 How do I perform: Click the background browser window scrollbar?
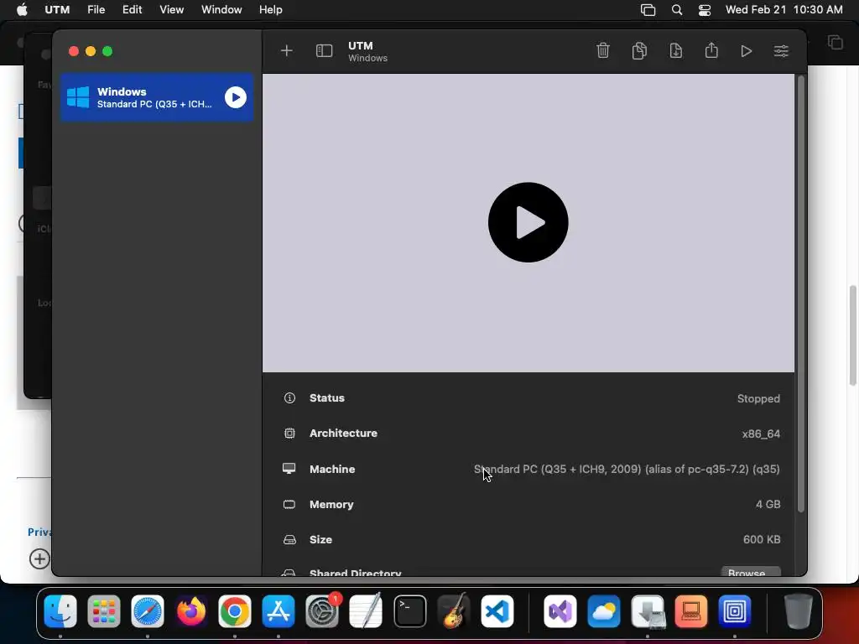coord(852,335)
